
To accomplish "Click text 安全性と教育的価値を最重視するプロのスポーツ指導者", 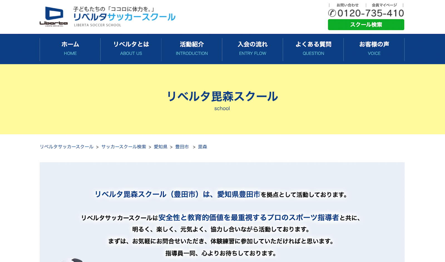I will tap(249, 217).
